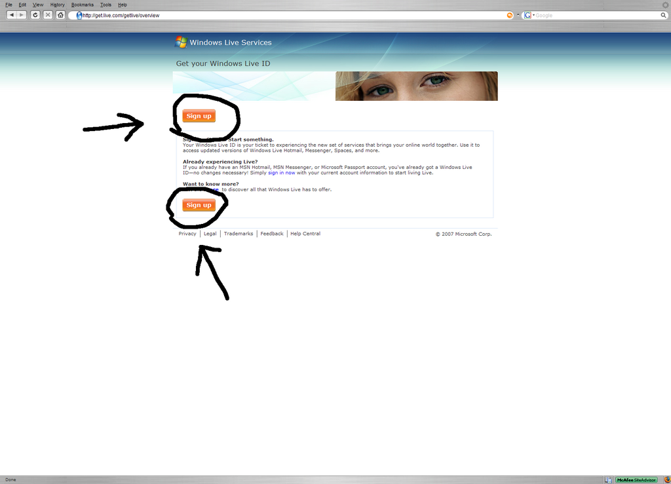671x484 pixels.
Task: Click the 'Done' status bar text
Action: (10, 479)
